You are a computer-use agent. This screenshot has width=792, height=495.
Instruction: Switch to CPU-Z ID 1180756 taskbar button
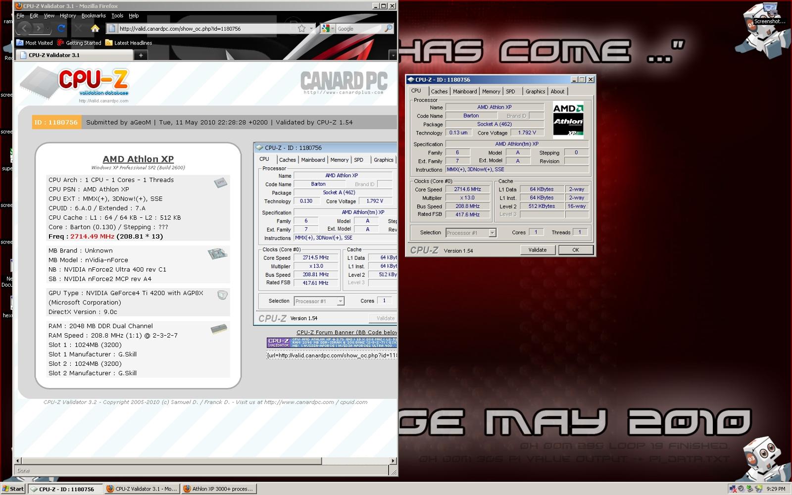pyautogui.click(x=65, y=489)
